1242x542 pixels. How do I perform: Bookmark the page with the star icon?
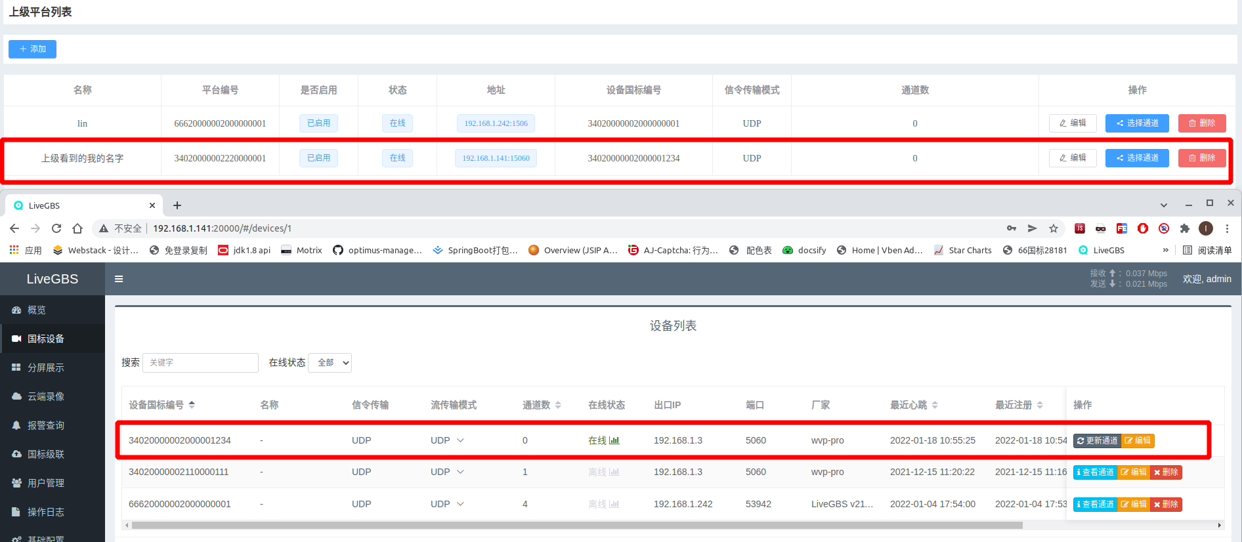pos(1054,228)
